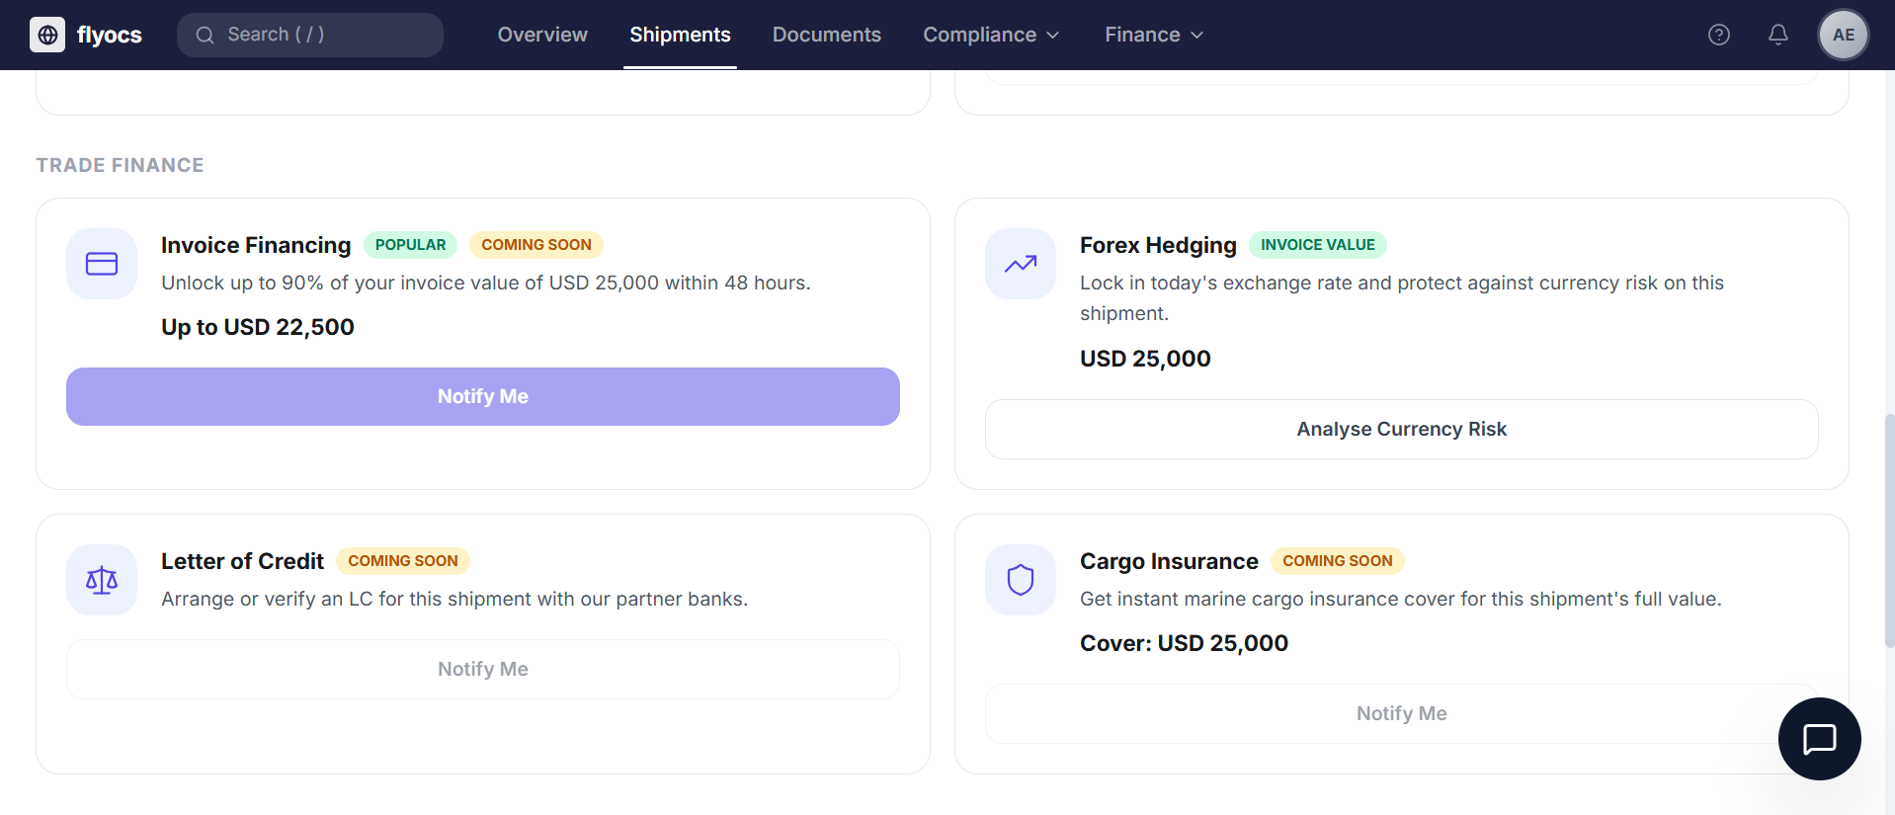The height and width of the screenshot is (815, 1895).
Task: Open the help question mark icon
Action: point(1719,35)
